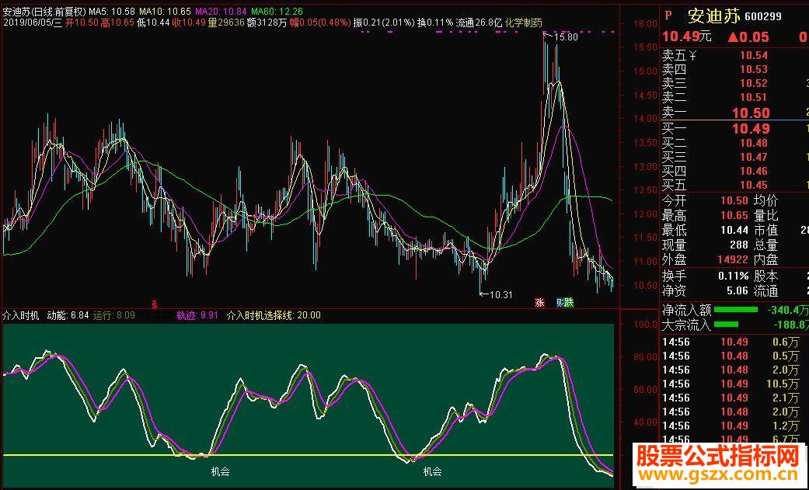
Task: Select the 介入时机选择线: 20.00 label
Action: tap(274, 315)
